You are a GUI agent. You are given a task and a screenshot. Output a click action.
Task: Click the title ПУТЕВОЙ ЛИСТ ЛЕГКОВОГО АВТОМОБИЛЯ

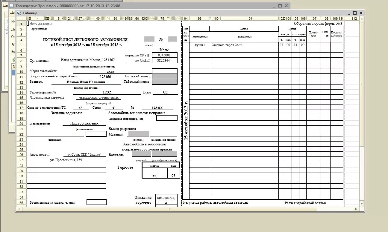[x=85, y=39]
